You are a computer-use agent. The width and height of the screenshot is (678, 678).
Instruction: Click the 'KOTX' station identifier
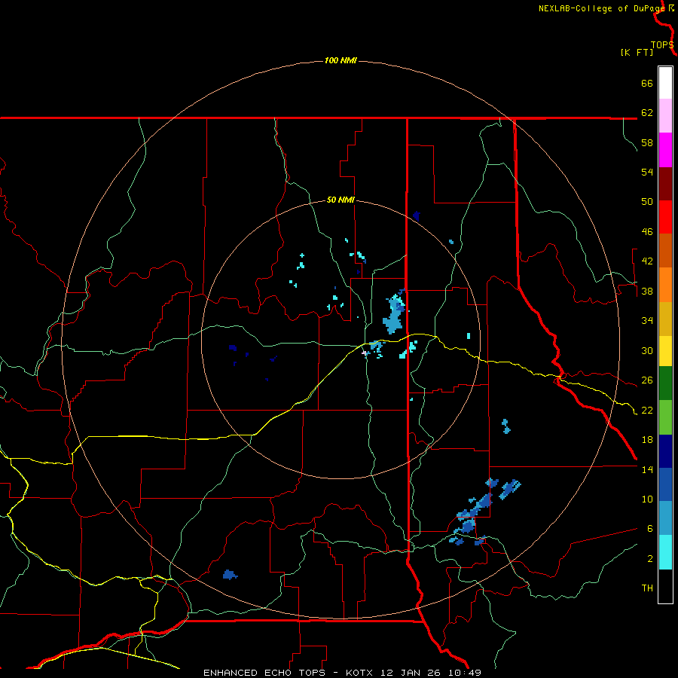click(x=359, y=673)
